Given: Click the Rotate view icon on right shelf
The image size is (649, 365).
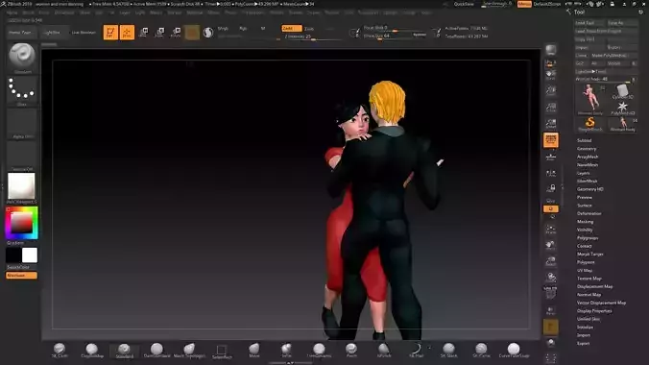Looking at the screenshot, I should pos(550,278).
